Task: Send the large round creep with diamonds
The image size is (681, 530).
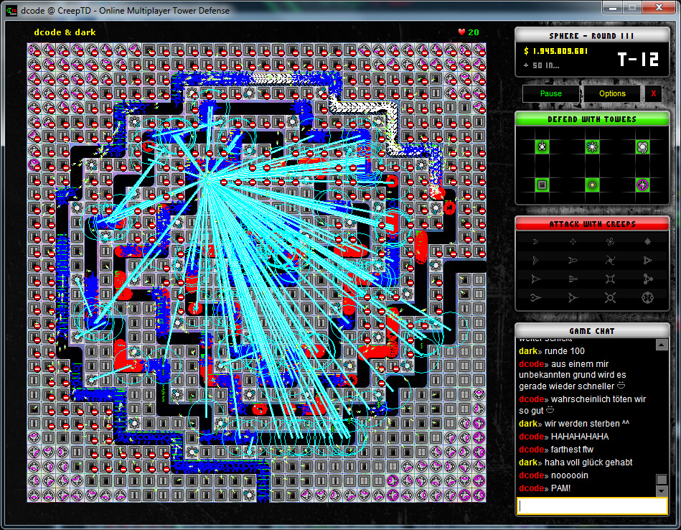Action: 647,298
